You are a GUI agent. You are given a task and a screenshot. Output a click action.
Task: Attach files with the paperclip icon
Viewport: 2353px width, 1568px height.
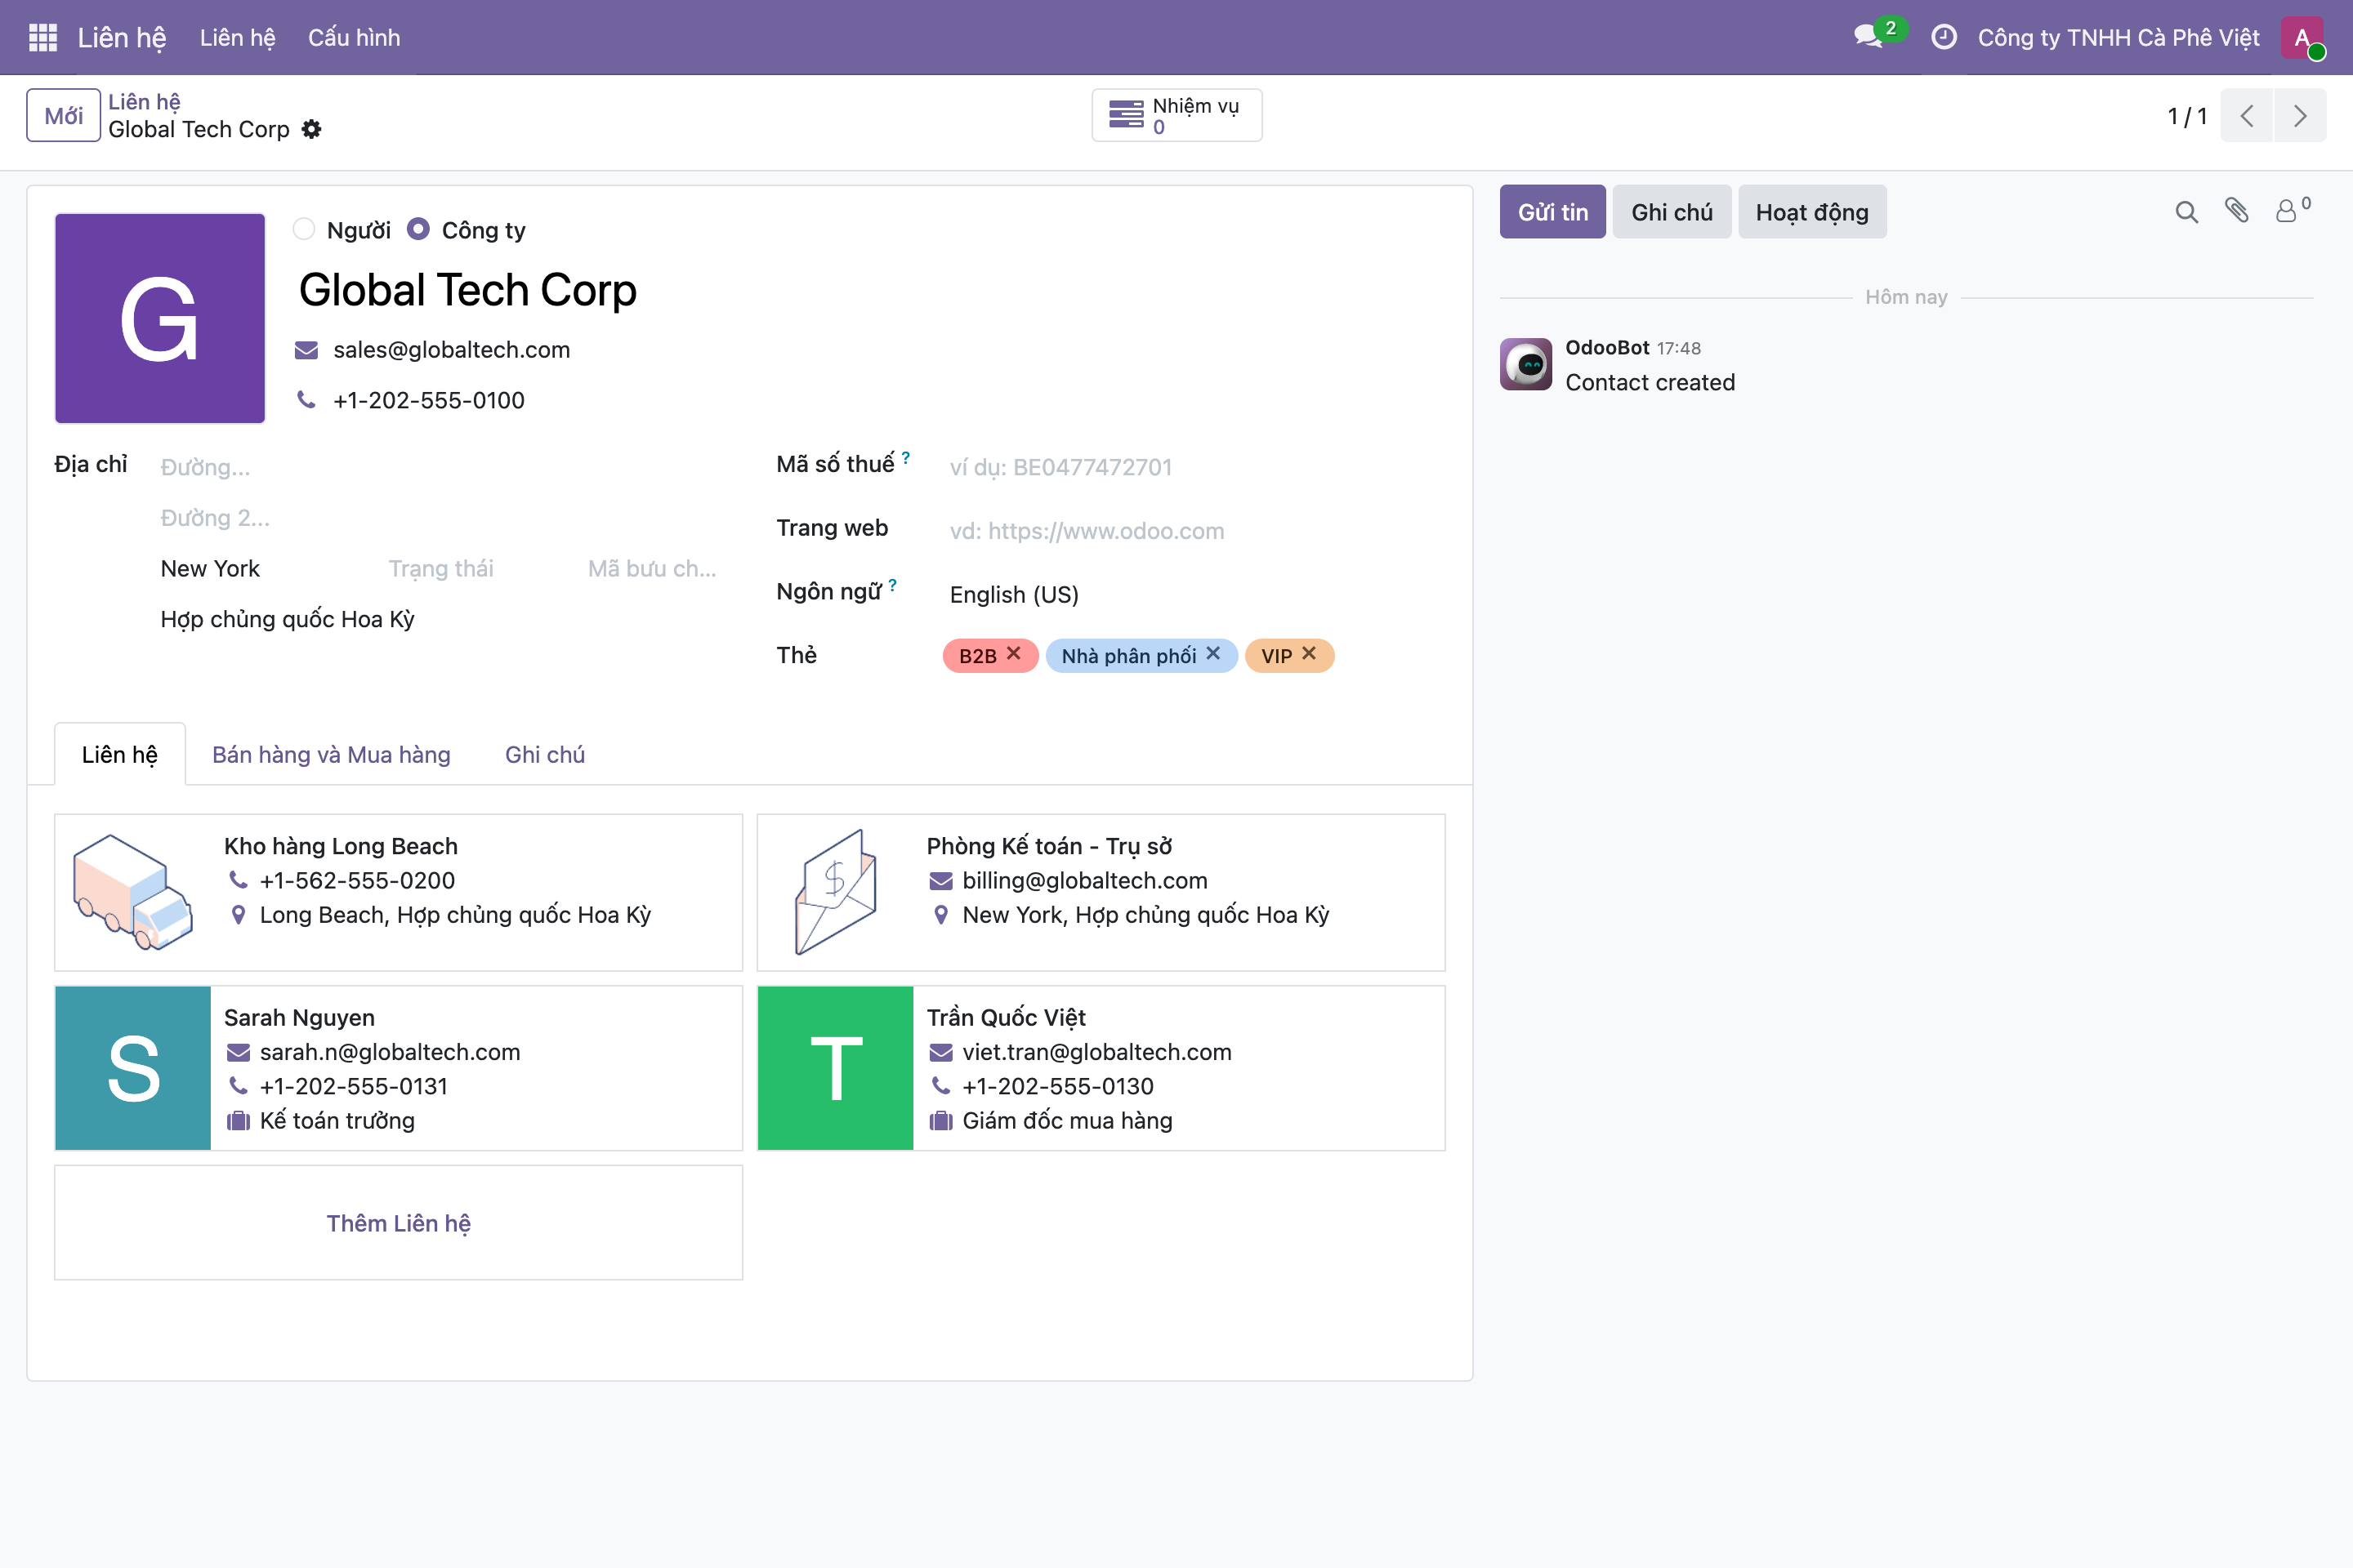(2237, 210)
